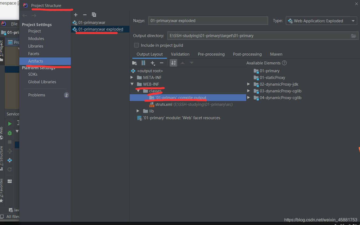Click Debug bug icon in Services panel
360x225 pixels.
click(x=10, y=133)
